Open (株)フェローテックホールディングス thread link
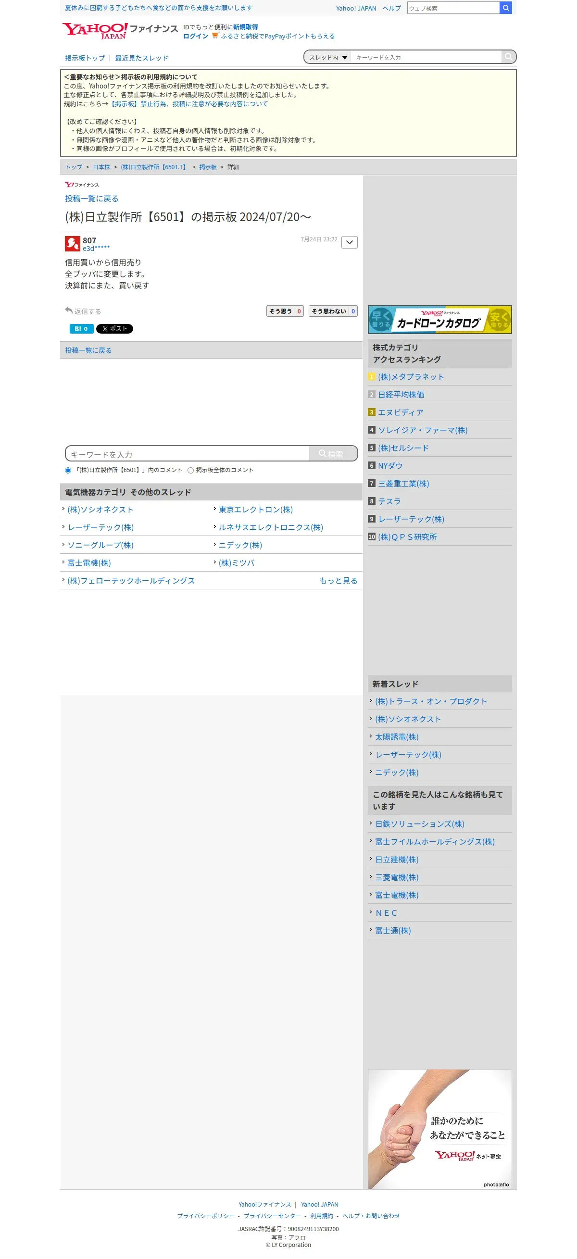 tap(131, 581)
